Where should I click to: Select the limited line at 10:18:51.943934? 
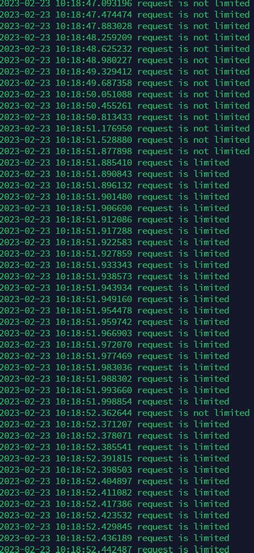point(114,287)
